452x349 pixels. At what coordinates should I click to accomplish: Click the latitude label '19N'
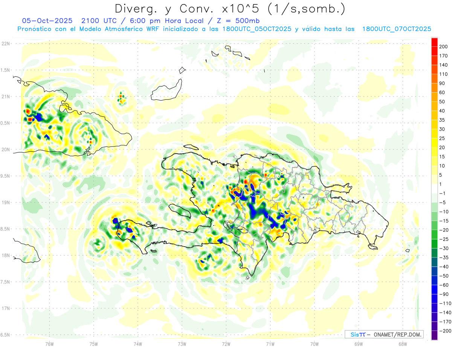pos(5,203)
